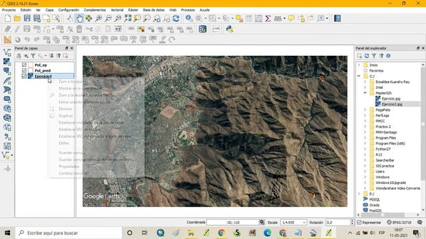Select the PostGIS entry in browser
This screenshot has height=239, width=426.
click(375, 210)
